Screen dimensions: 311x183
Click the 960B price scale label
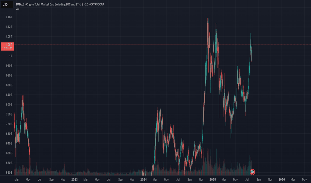[9, 66]
